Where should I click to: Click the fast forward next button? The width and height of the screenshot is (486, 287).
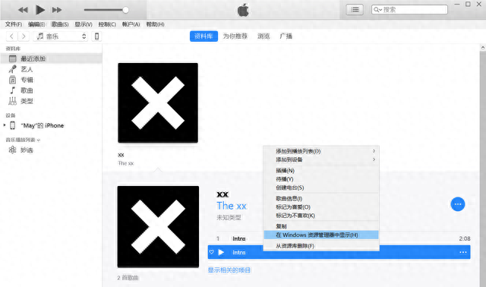point(57,10)
